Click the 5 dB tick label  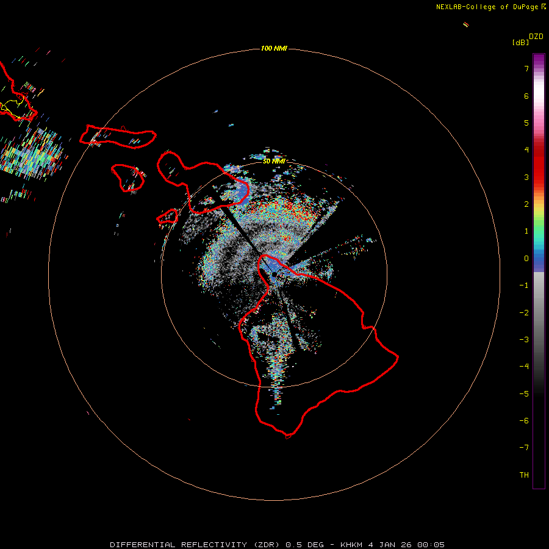pos(526,123)
